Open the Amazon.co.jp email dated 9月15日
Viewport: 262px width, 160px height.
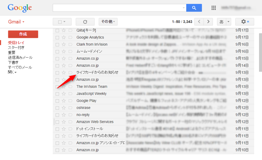(153, 58)
